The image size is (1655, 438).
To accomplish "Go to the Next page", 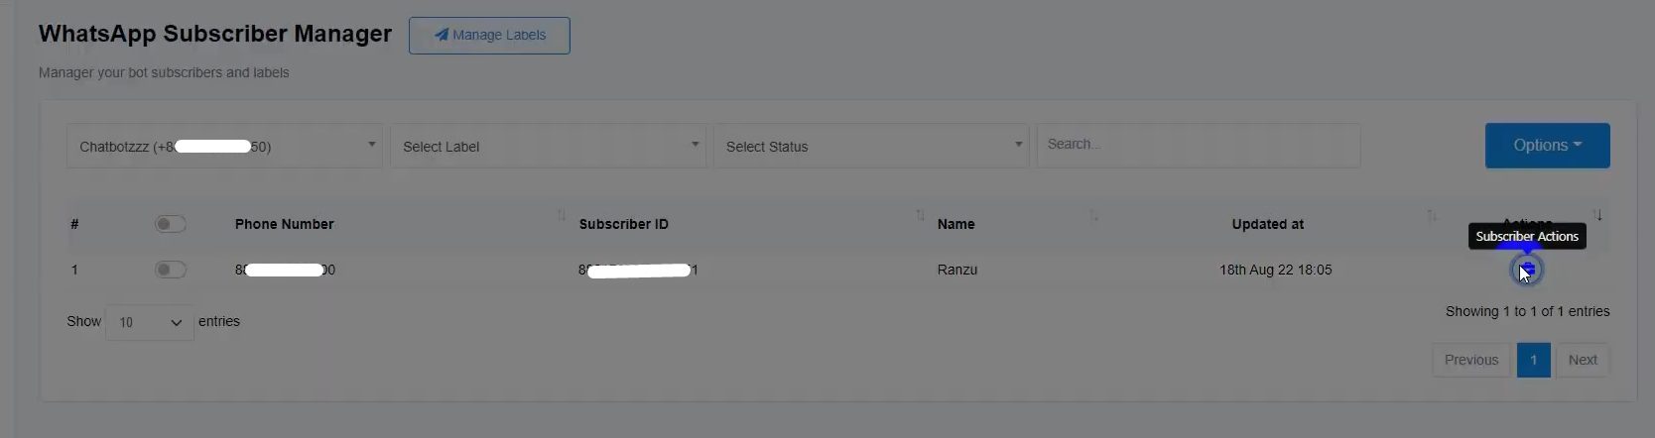I will [x=1582, y=360].
